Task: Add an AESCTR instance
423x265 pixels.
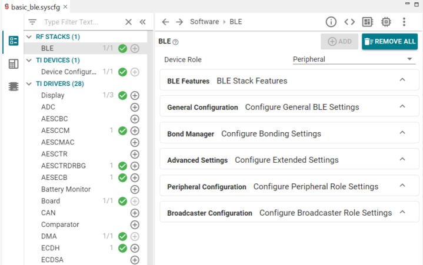Action: click(135, 155)
